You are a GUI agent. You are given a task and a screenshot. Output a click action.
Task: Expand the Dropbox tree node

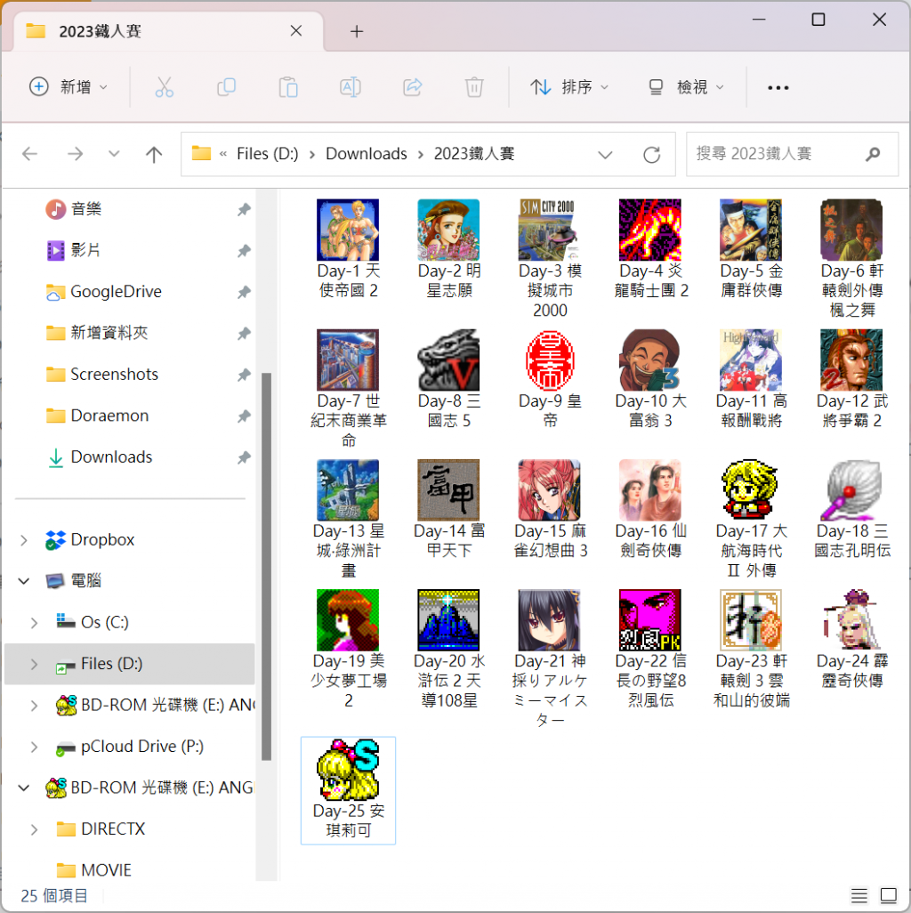[24, 540]
